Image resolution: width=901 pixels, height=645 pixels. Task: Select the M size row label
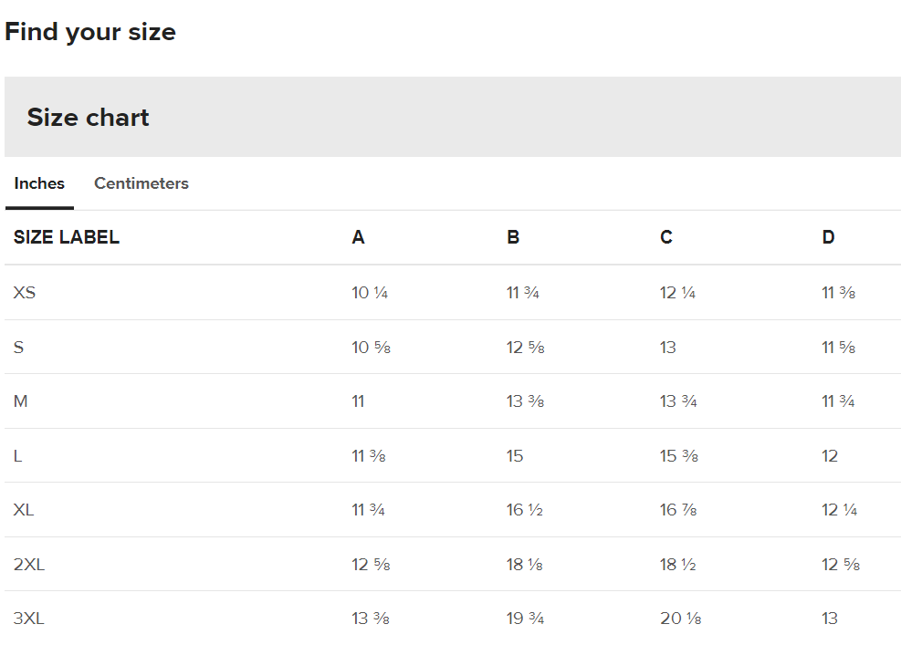(x=21, y=401)
